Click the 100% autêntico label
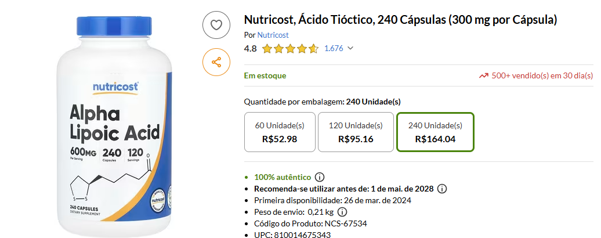The width and height of the screenshot is (601, 238). point(283,177)
